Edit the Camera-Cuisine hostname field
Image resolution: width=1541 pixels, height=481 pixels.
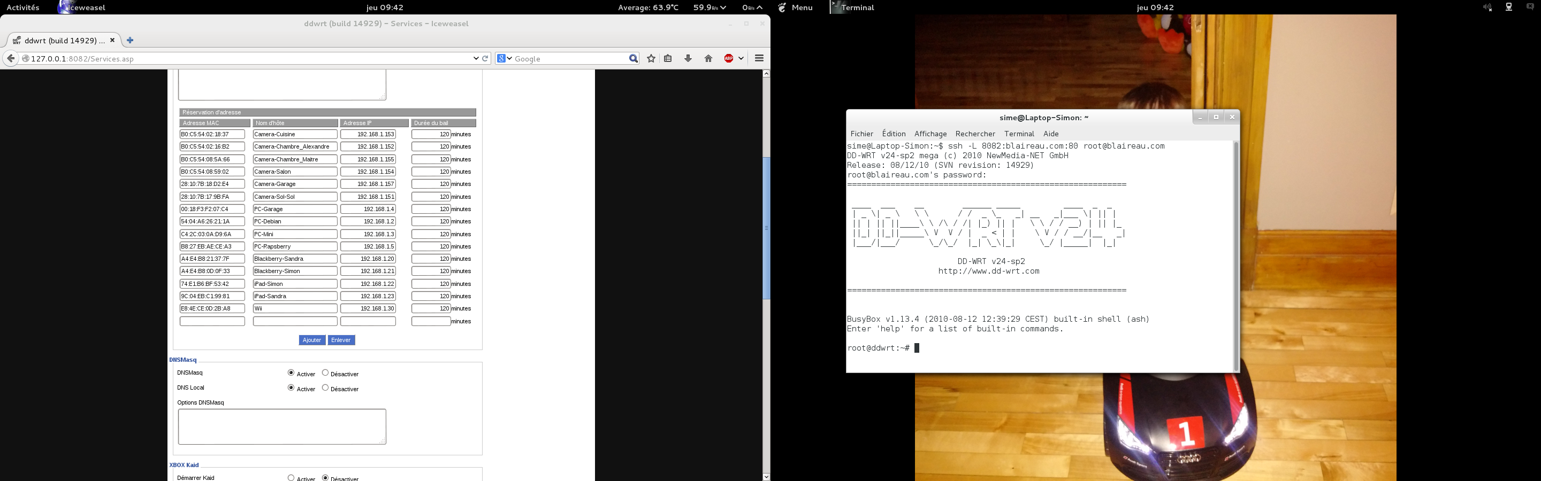[295, 135]
